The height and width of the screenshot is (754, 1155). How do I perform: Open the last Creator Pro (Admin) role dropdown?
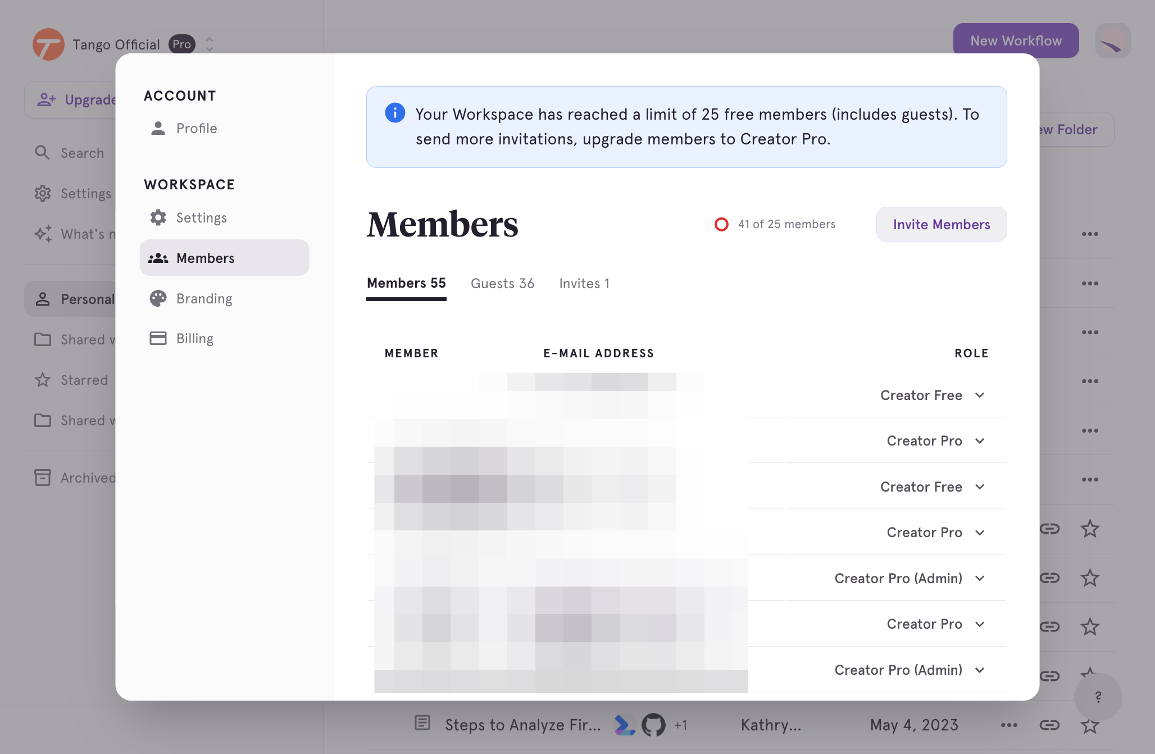tap(910, 670)
